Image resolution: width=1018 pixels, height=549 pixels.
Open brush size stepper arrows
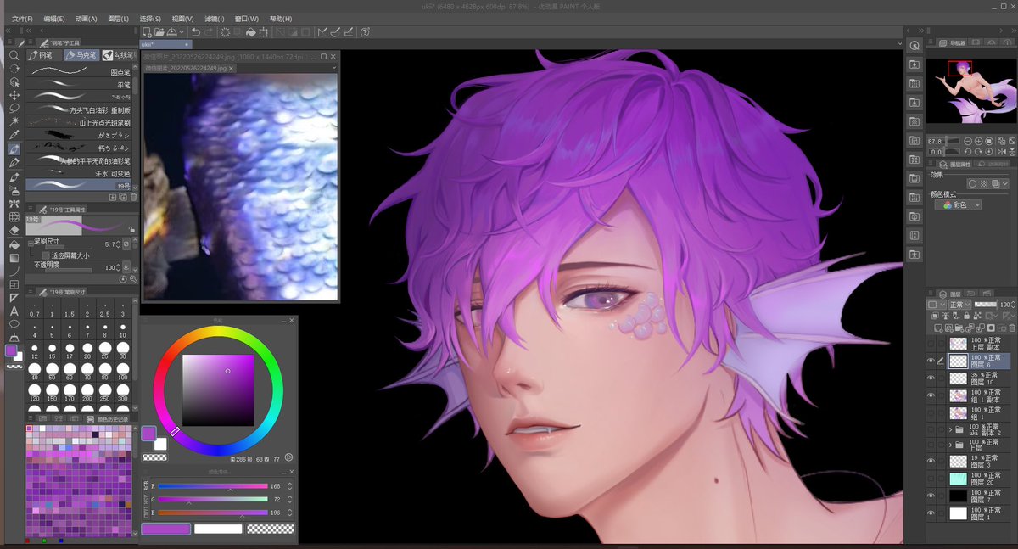(x=117, y=244)
